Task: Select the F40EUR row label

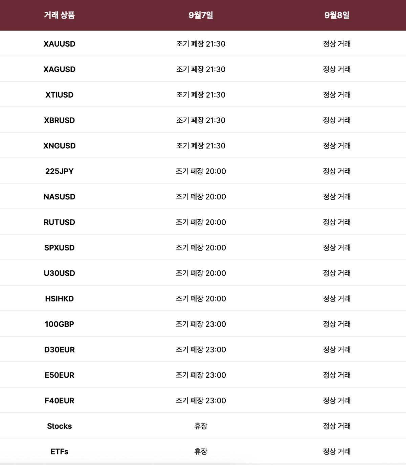Action: [59, 401]
